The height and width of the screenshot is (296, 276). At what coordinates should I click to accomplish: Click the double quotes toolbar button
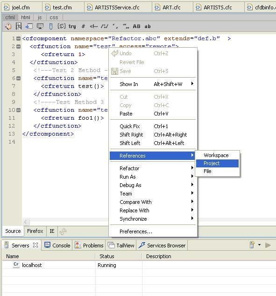126,26
